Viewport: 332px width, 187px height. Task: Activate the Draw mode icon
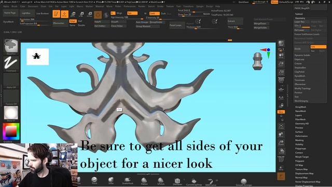point(64,14)
